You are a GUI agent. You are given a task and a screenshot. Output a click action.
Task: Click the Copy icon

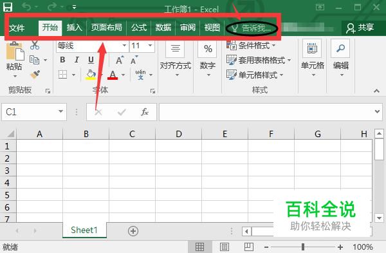(34, 60)
